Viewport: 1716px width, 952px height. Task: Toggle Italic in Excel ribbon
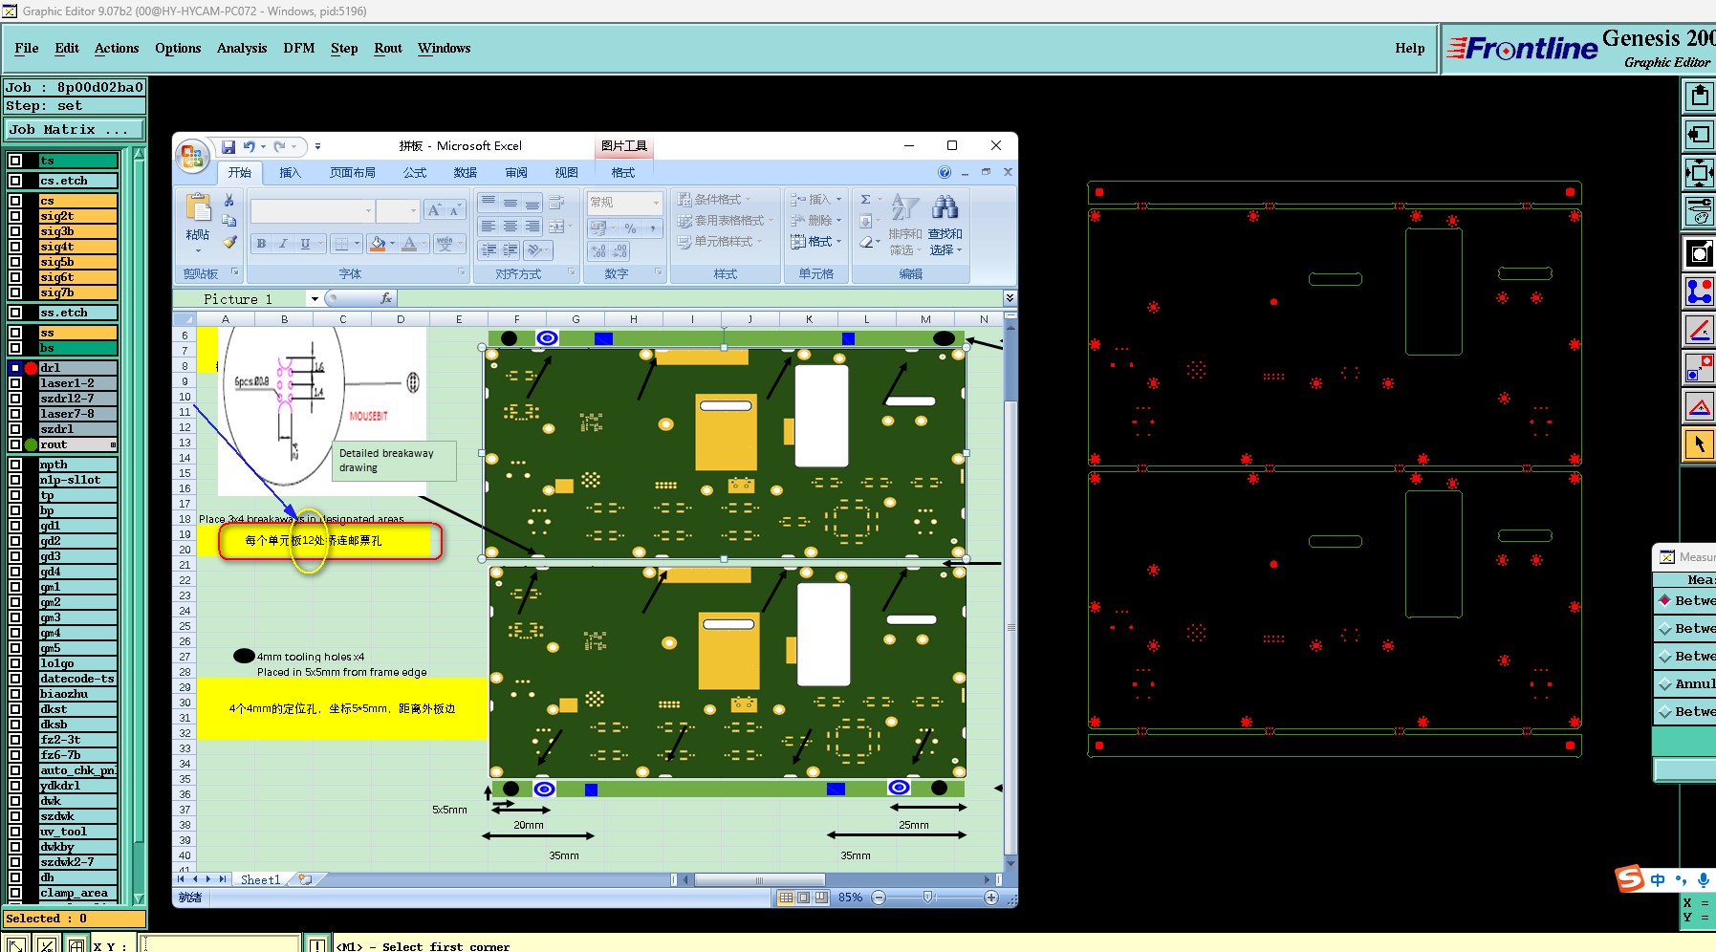pos(283,244)
